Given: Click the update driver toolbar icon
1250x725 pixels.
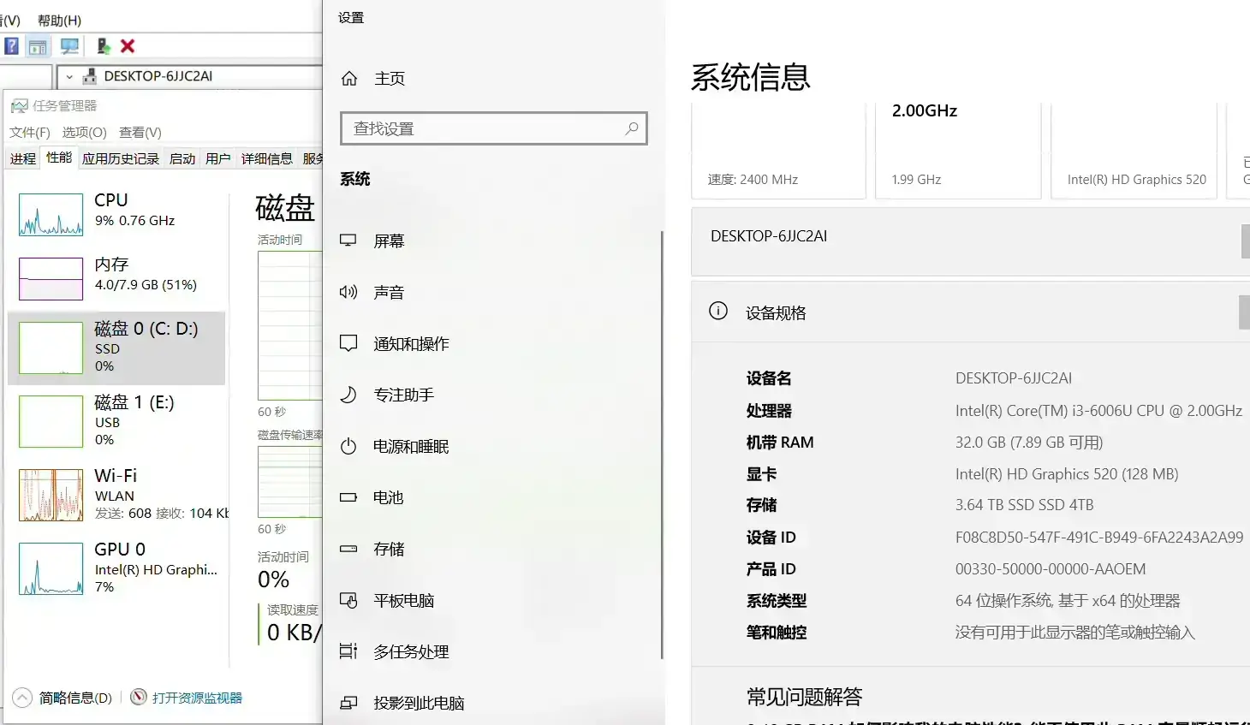Looking at the screenshot, I should (104, 45).
